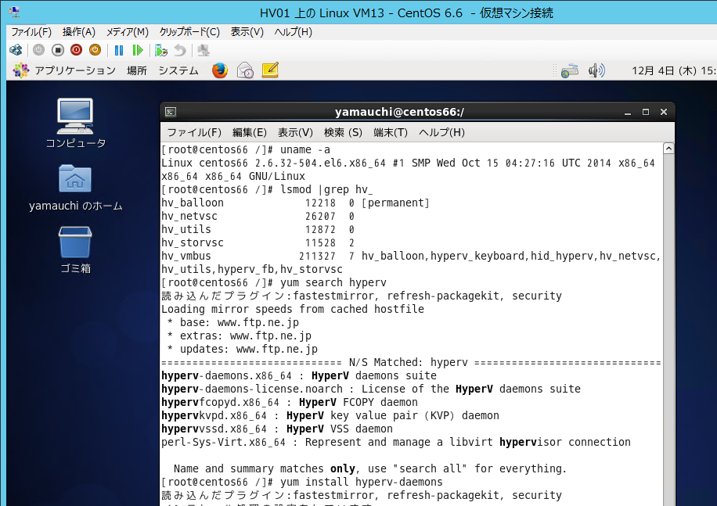Click the green Reset/Resume icon
Image resolution: width=717 pixels, height=506 pixels.
[x=138, y=50]
